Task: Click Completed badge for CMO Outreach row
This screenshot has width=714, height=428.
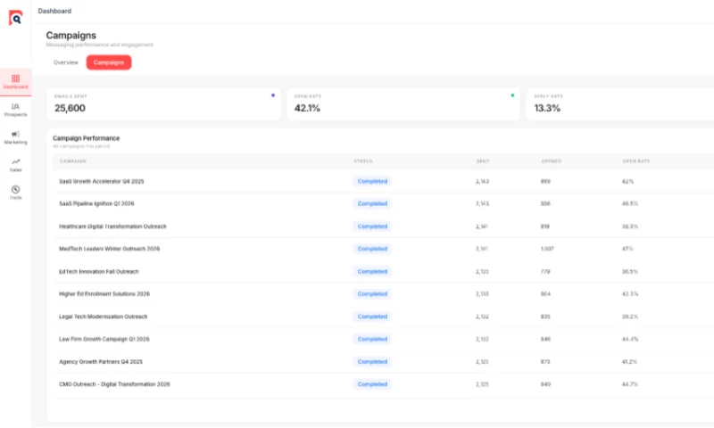Action: (x=372, y=384)
